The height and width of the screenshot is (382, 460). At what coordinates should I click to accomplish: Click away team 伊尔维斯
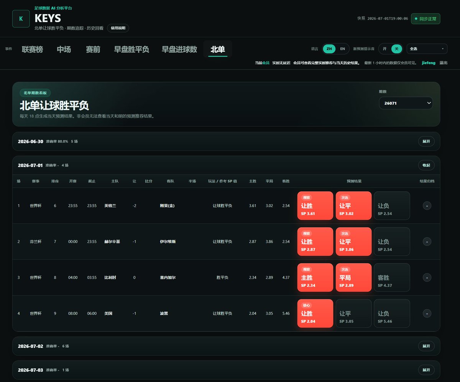pos(168,241)
